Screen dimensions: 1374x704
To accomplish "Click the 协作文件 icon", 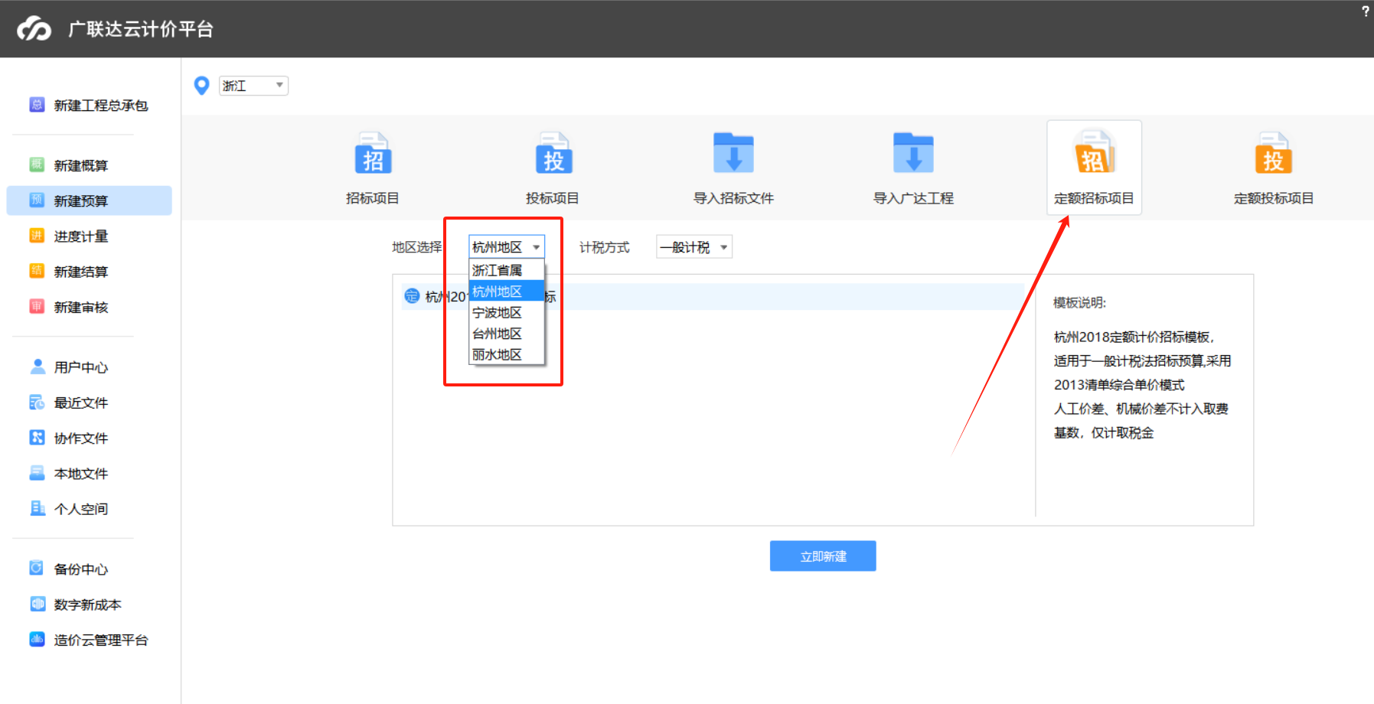I will pos(37,437).
